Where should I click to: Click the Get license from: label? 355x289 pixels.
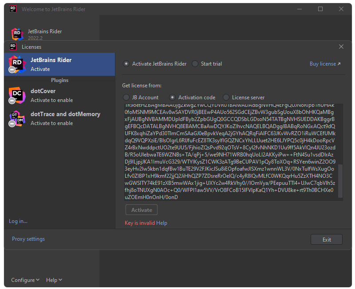point(142,86)
